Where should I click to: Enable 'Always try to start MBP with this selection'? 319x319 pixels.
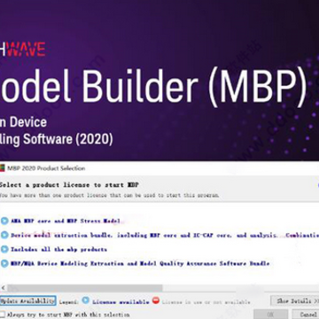[3, 315]
